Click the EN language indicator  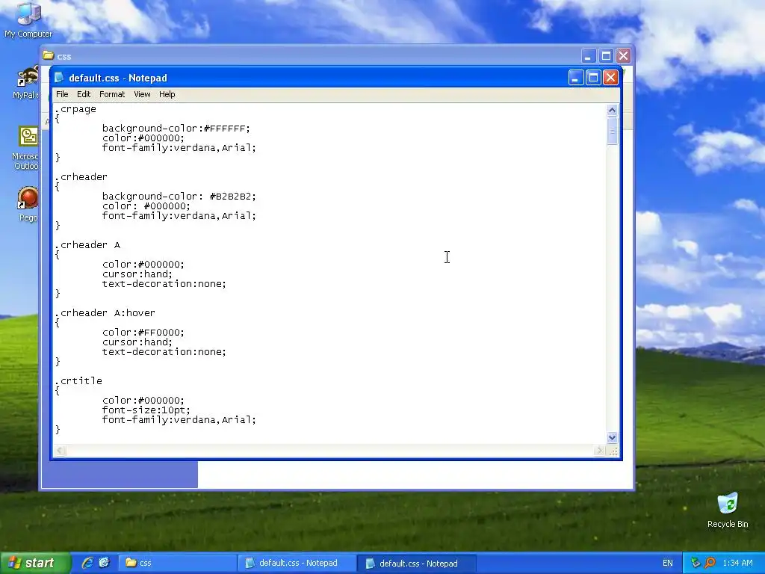coord(667,563)
